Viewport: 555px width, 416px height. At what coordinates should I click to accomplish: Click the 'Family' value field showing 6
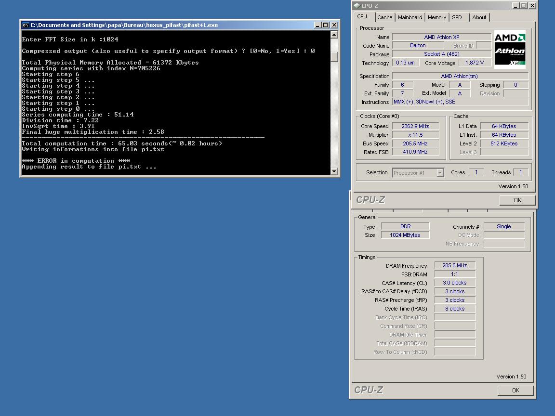pos(402,85)
